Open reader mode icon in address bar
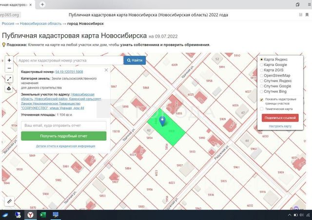The height and width of the screenshot is (220, 312). click(301, 15)
